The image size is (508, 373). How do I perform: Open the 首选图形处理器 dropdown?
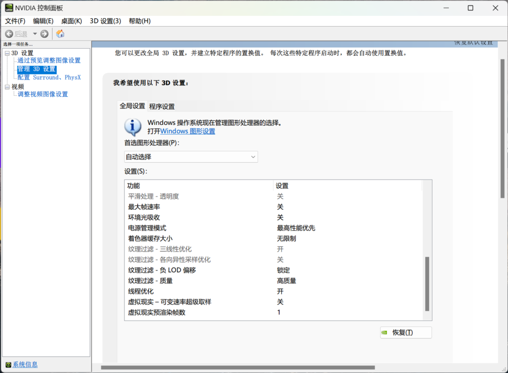[190, 157]
